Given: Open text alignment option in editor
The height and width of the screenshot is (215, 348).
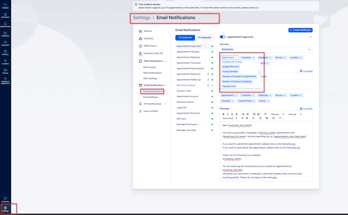Looking at the screenshot, I should point(253,118).
